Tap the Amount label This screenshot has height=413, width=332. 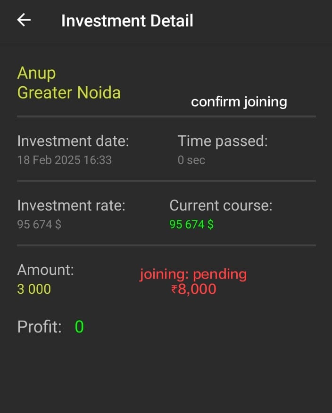46,270
